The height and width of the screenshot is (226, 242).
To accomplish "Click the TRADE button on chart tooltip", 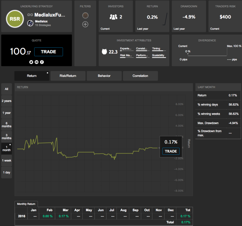I will click(x=171, y=151).
